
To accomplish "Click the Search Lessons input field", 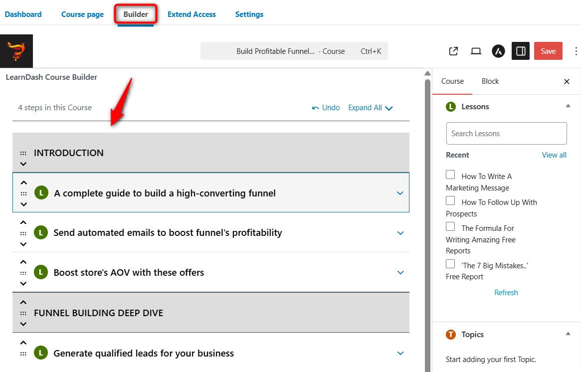I will click(x=506, y=134).
